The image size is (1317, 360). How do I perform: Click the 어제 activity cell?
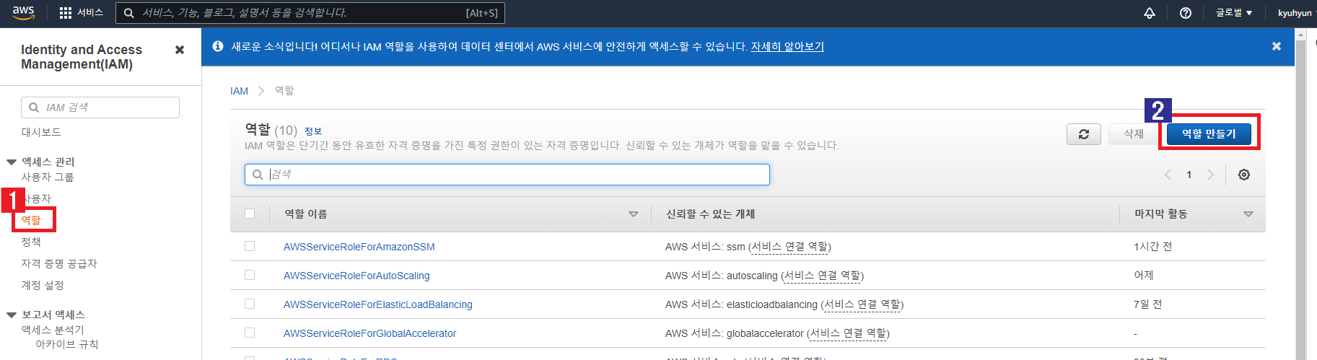[1144, 276]
